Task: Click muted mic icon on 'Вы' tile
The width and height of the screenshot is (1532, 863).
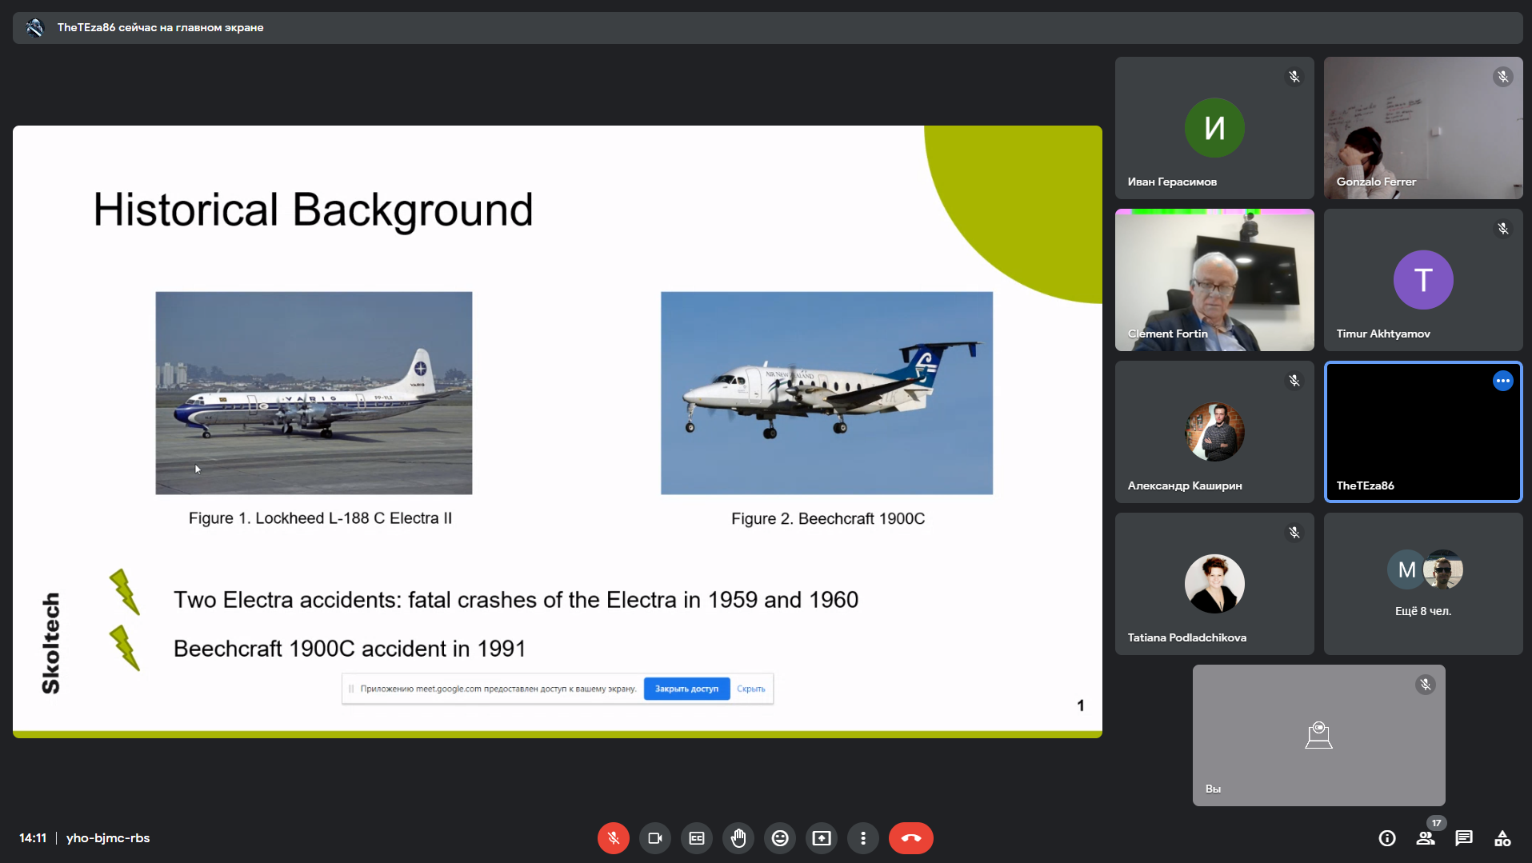Action: coord(1425,685)
